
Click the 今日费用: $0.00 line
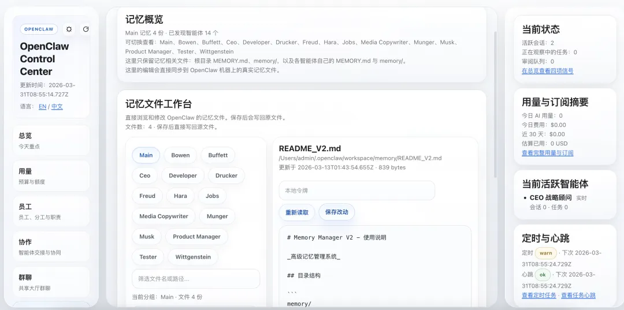point(544,125)
